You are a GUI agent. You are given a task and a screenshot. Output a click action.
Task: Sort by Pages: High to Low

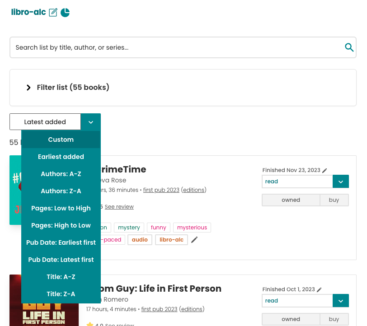[x=61, y=225]
